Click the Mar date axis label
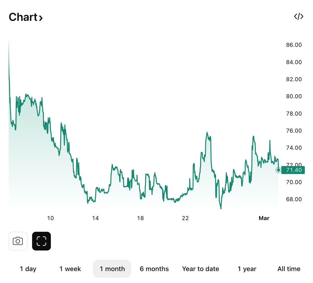Image resolution: width=313 pixels, height=283 pixels. [264, 218]
